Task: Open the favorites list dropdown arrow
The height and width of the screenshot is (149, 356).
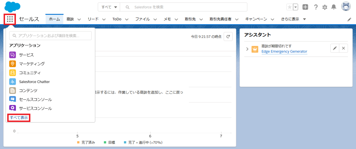Action: pyautogui.click(x=295, y=7)
